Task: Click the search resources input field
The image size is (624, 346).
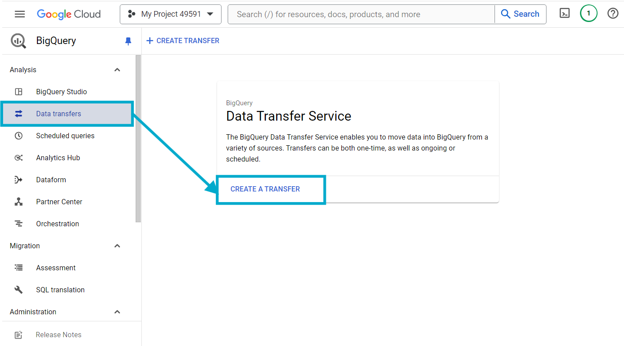Action: click(x=361, y=14)
